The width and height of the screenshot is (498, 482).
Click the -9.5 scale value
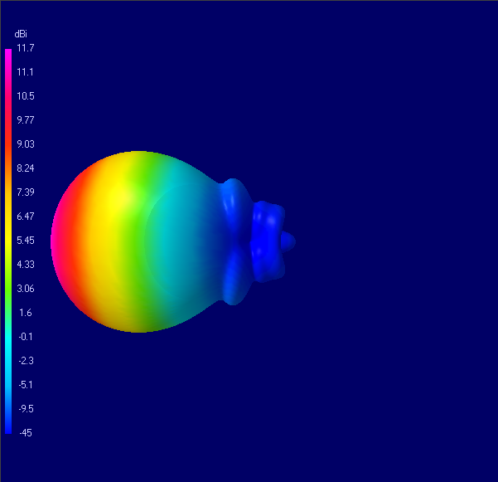coord(26,409)
